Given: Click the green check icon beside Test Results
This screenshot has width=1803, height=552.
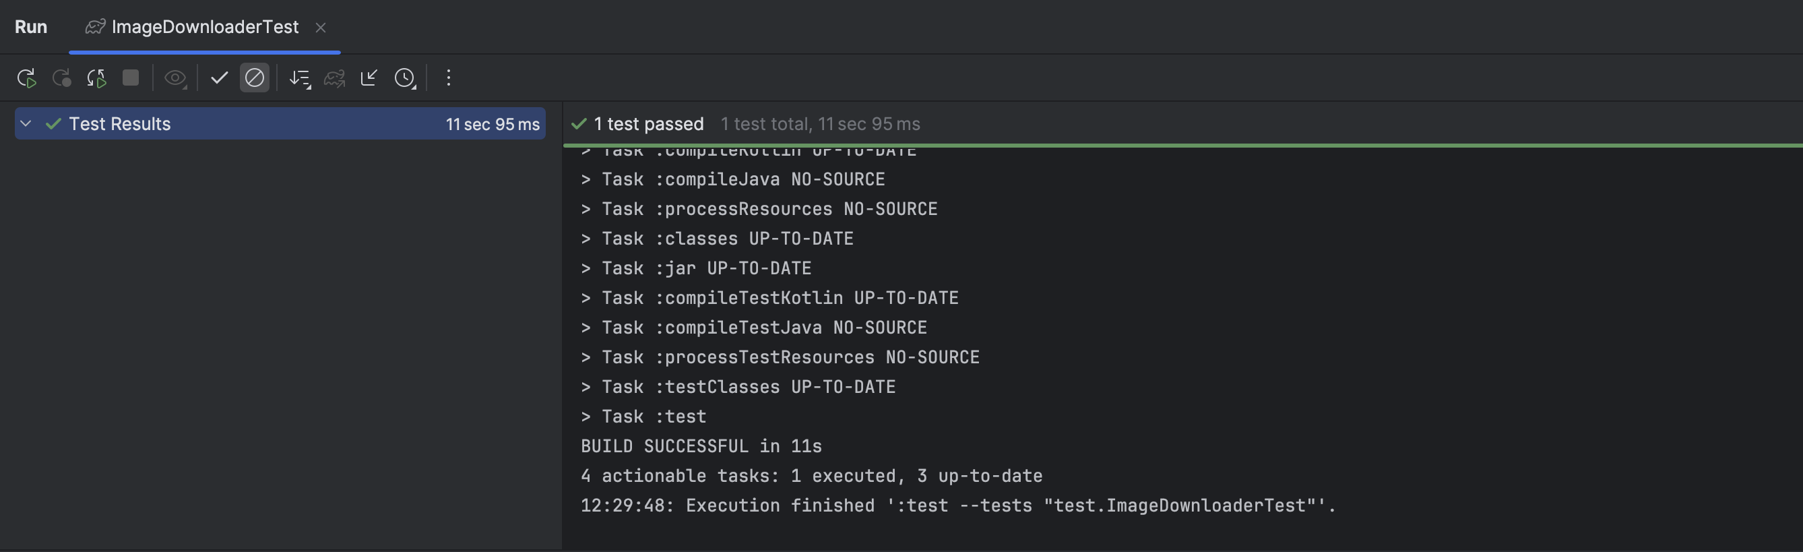Looking at the screenshot, I should [53, 124].
